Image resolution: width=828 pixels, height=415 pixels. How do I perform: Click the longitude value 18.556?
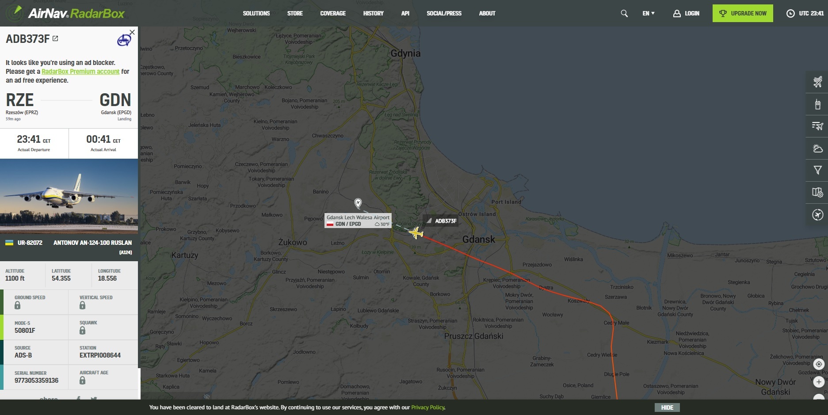107,278
